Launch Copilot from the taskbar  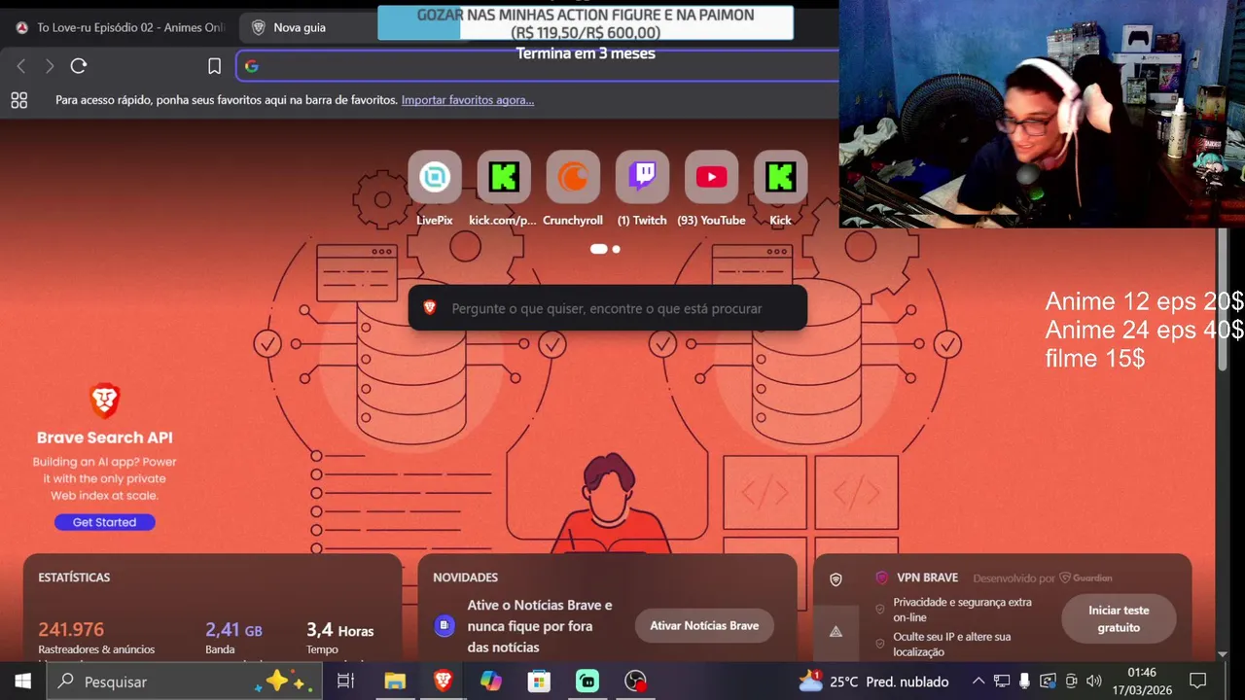pos(491,681)
